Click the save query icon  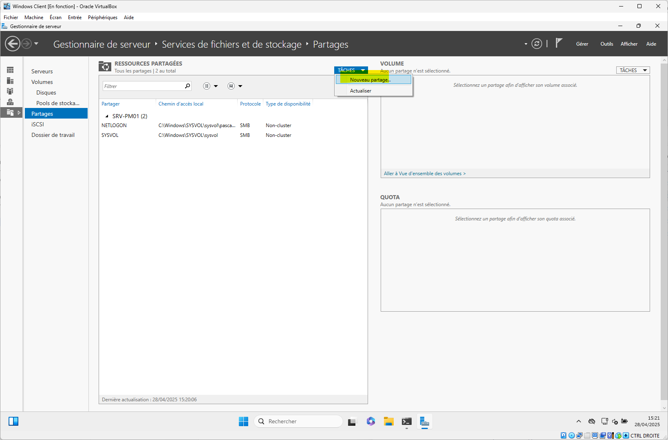click(x=231, y=86)
